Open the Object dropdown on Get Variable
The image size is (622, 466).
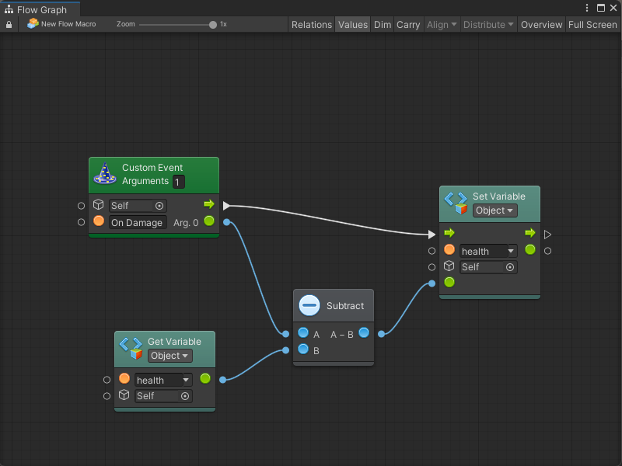tap(169, 356)
